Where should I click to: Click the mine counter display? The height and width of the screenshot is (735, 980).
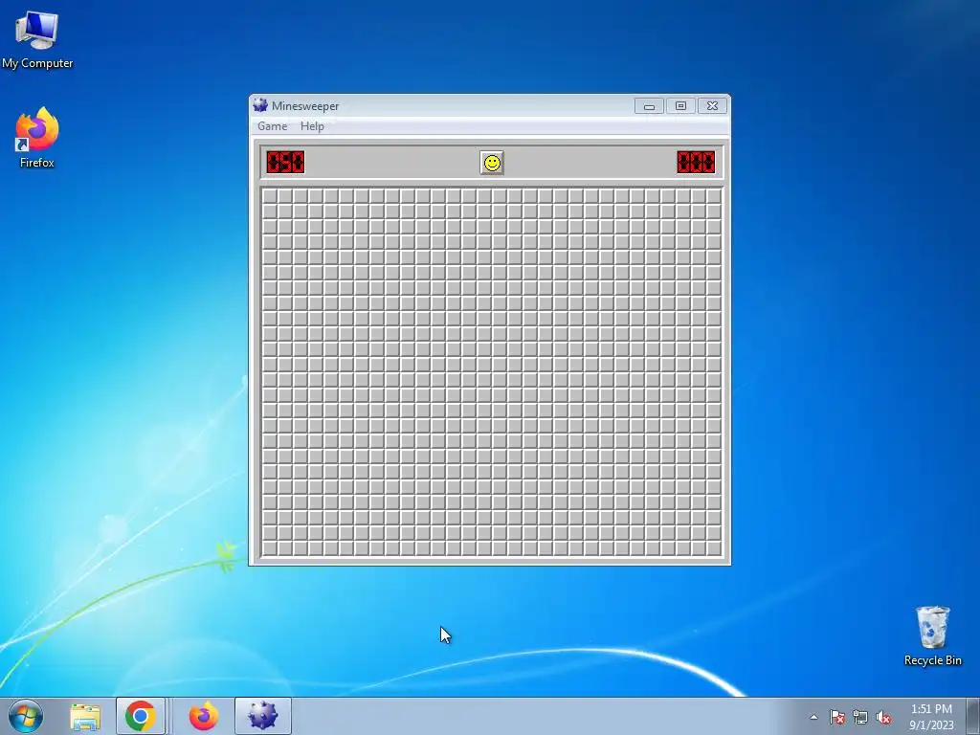tap(285, 162)
